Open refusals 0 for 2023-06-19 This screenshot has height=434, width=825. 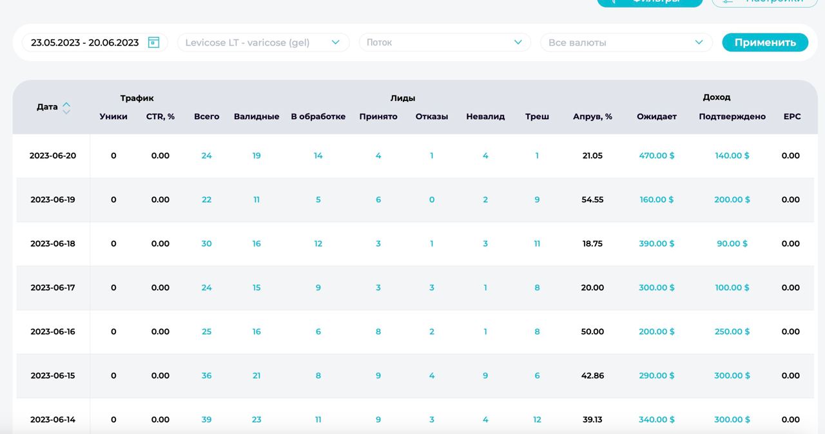point(432,200)
